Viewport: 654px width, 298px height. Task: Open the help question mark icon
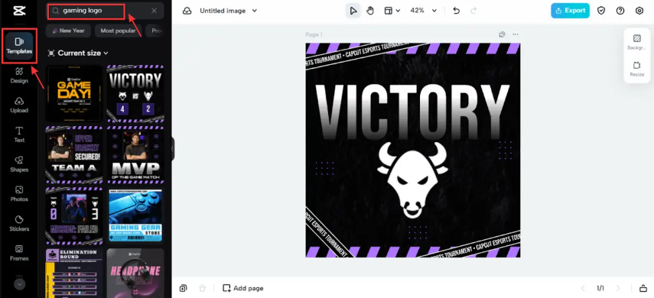(620, 11)
